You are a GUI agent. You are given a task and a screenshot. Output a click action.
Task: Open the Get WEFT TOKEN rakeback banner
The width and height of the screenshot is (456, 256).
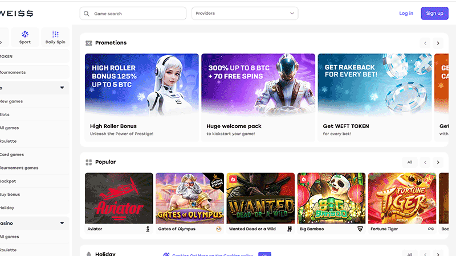coord(375,85)
